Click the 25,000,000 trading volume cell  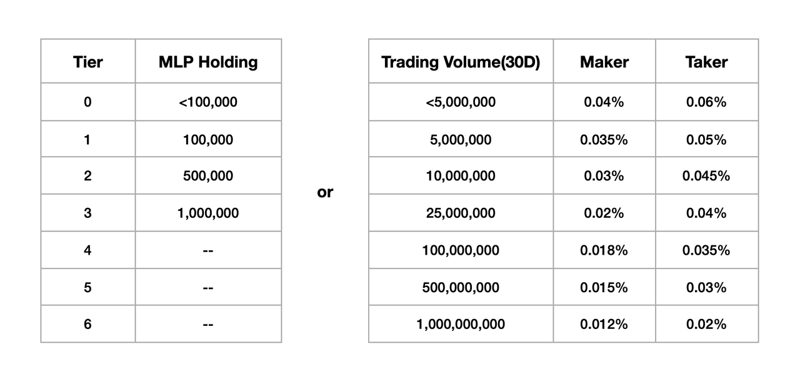(461, 213)
